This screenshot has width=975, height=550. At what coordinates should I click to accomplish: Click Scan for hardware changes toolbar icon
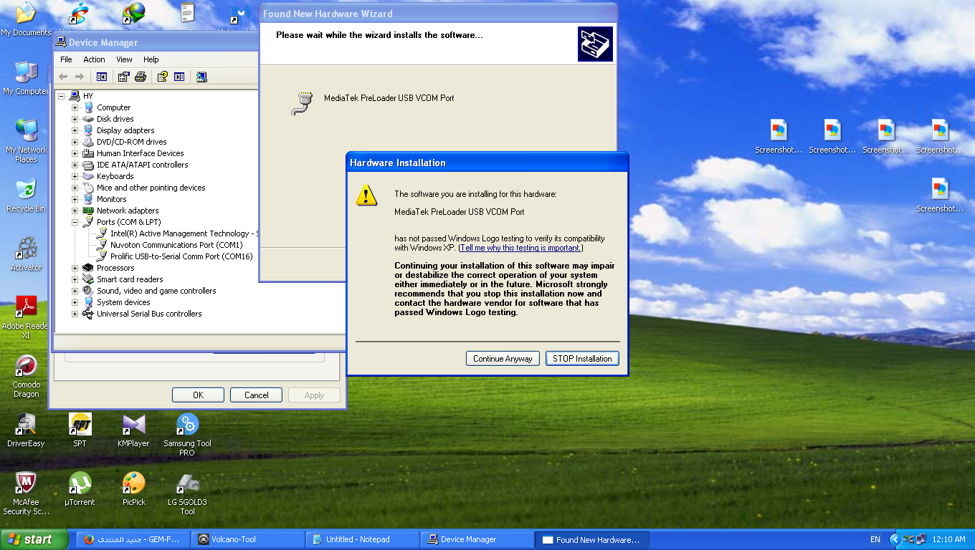click(201, 77)
